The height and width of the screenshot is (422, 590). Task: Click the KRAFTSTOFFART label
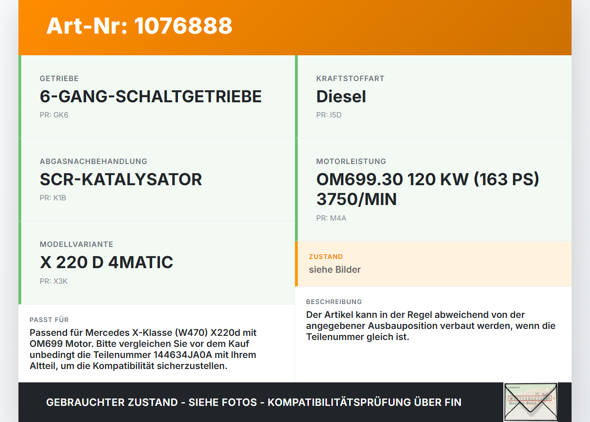click(350, 78)
